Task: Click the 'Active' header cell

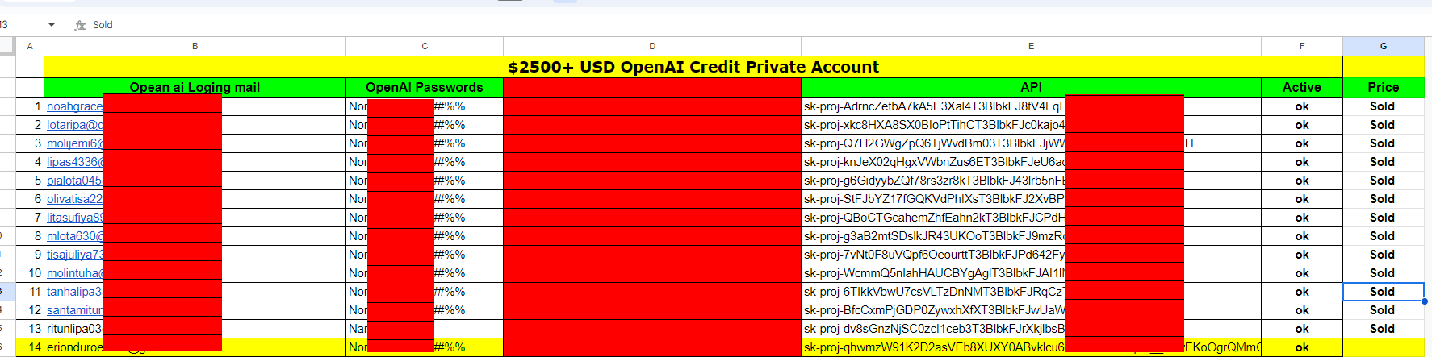Action: point(1302,87)
